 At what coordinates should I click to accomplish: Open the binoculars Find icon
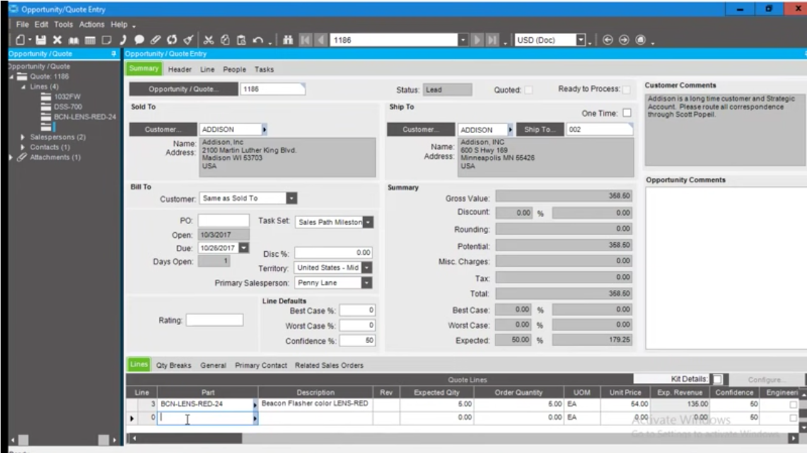point(287,40)
